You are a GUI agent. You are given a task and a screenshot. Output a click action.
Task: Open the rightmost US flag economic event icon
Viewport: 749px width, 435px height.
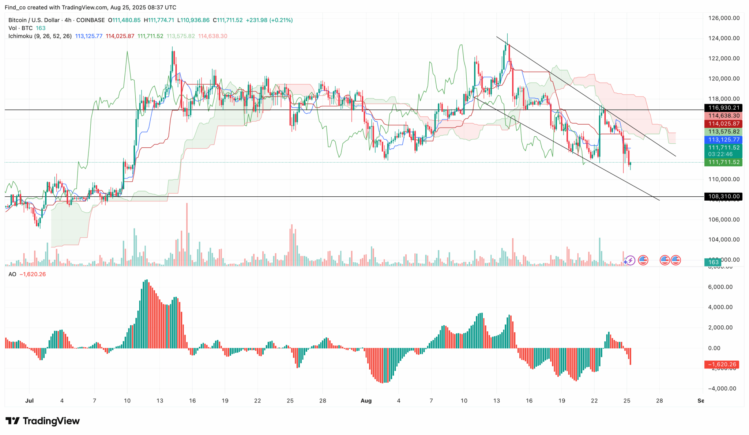(675, 260)
